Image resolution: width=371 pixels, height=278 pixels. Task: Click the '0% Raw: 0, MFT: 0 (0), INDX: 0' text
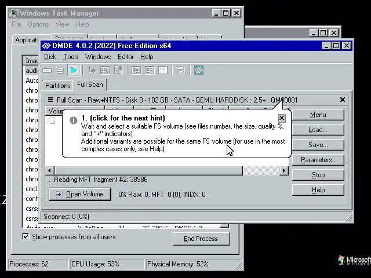pos(162,195)
